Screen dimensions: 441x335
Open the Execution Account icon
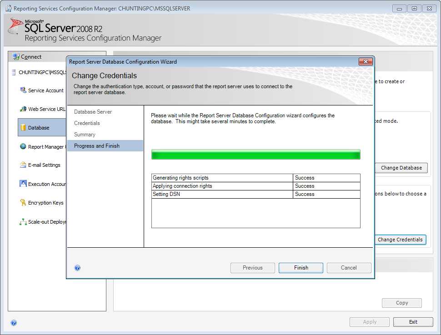(23, 184)
